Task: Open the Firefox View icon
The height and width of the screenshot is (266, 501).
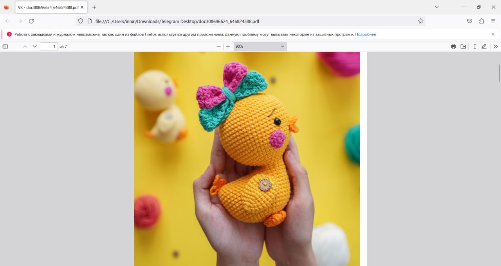Action: pos(6,7)
